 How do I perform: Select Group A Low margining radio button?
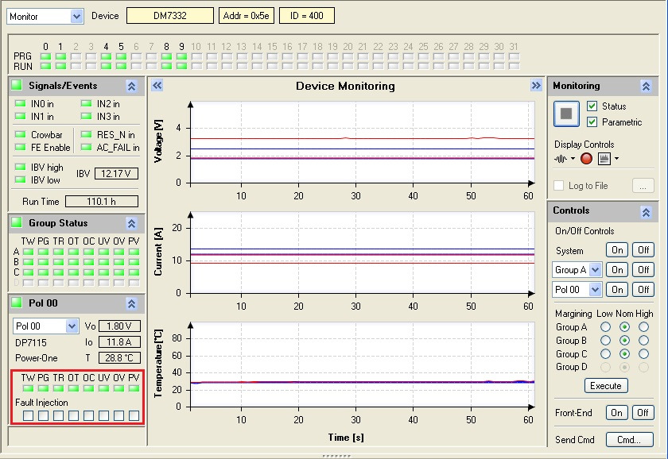pyautogui.click(x=605, y=327)
